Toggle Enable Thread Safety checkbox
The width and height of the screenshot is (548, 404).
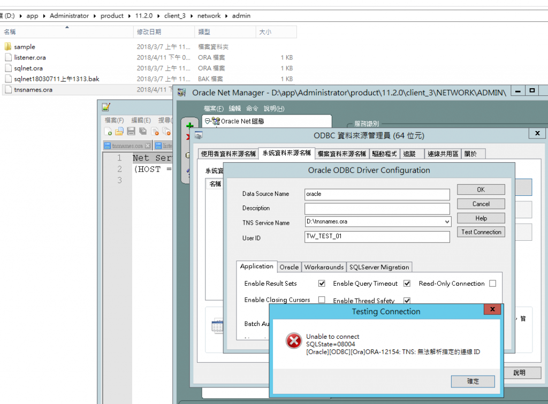pos(407,300)
